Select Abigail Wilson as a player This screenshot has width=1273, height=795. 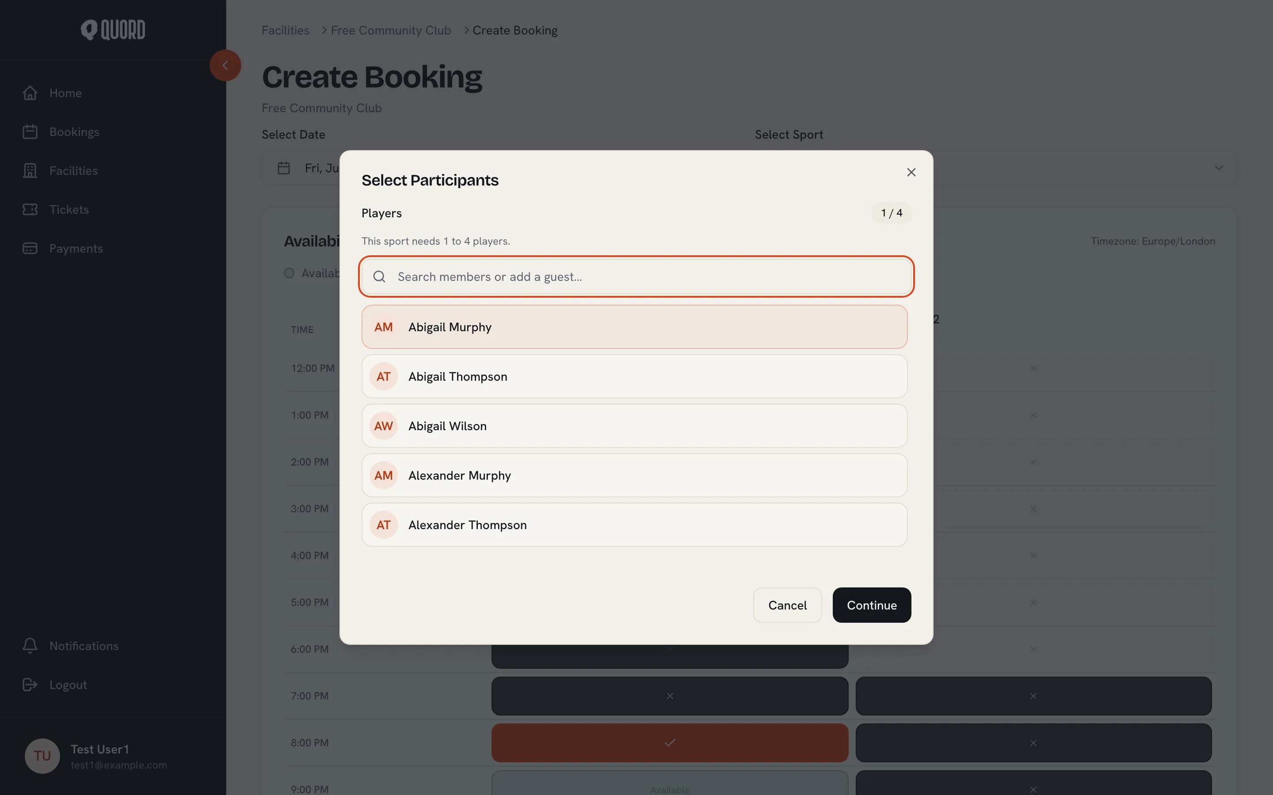click(634, 426)
